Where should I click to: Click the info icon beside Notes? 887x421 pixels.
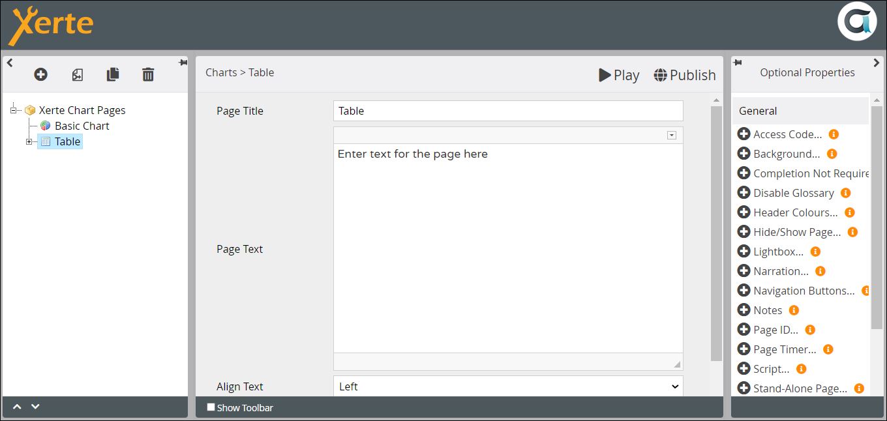pos(794,310)
